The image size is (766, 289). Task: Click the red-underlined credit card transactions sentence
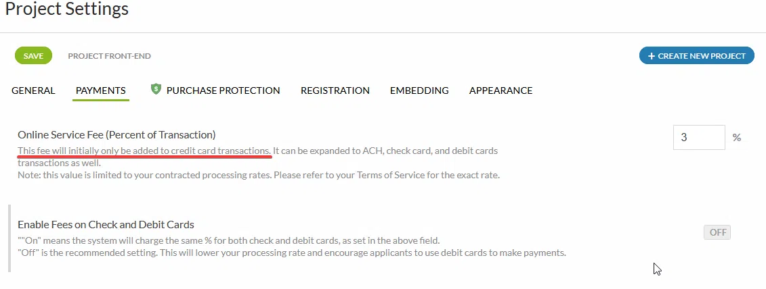144,150
